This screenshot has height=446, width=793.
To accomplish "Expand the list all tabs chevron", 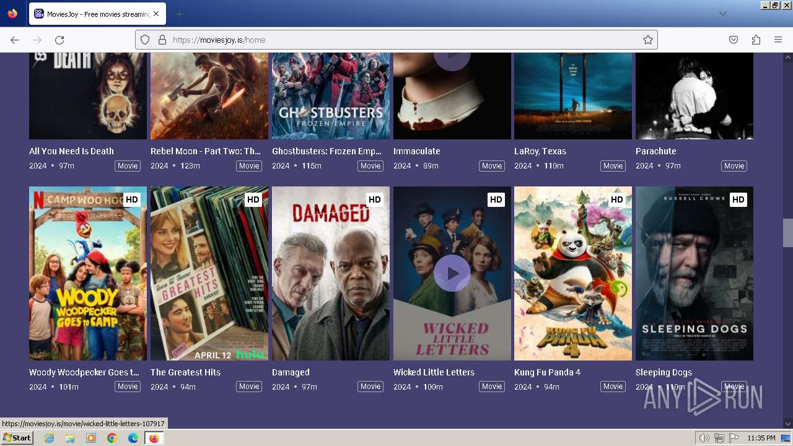I will (722, 14).
